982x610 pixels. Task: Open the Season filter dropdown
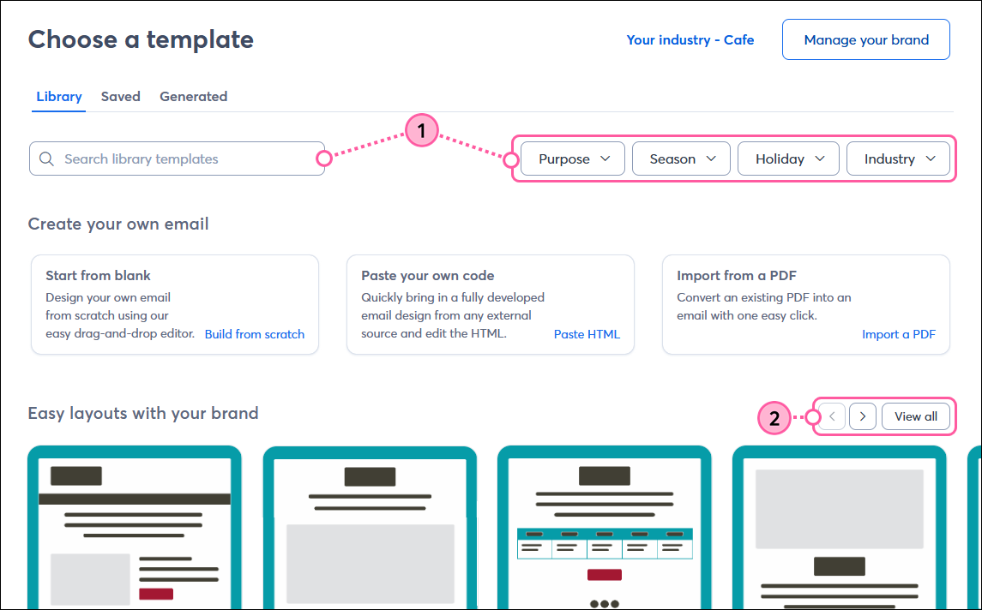[x=681, y=158]
